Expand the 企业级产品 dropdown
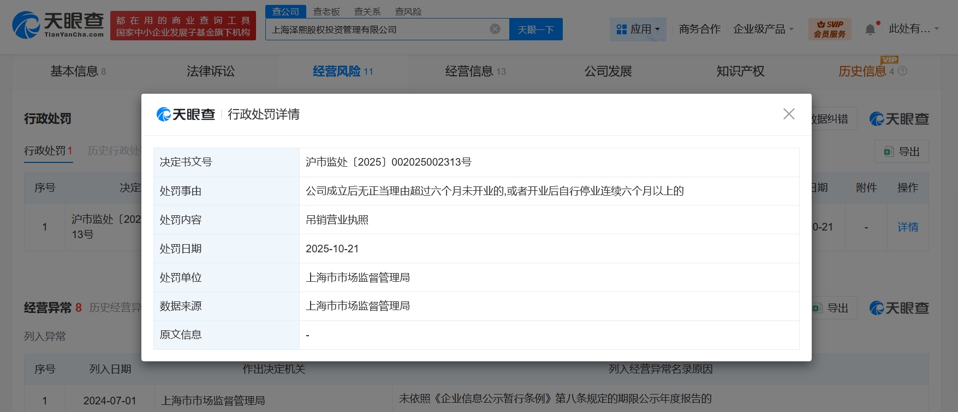Viewport: 958px width, 412px height. click(763, 29)
